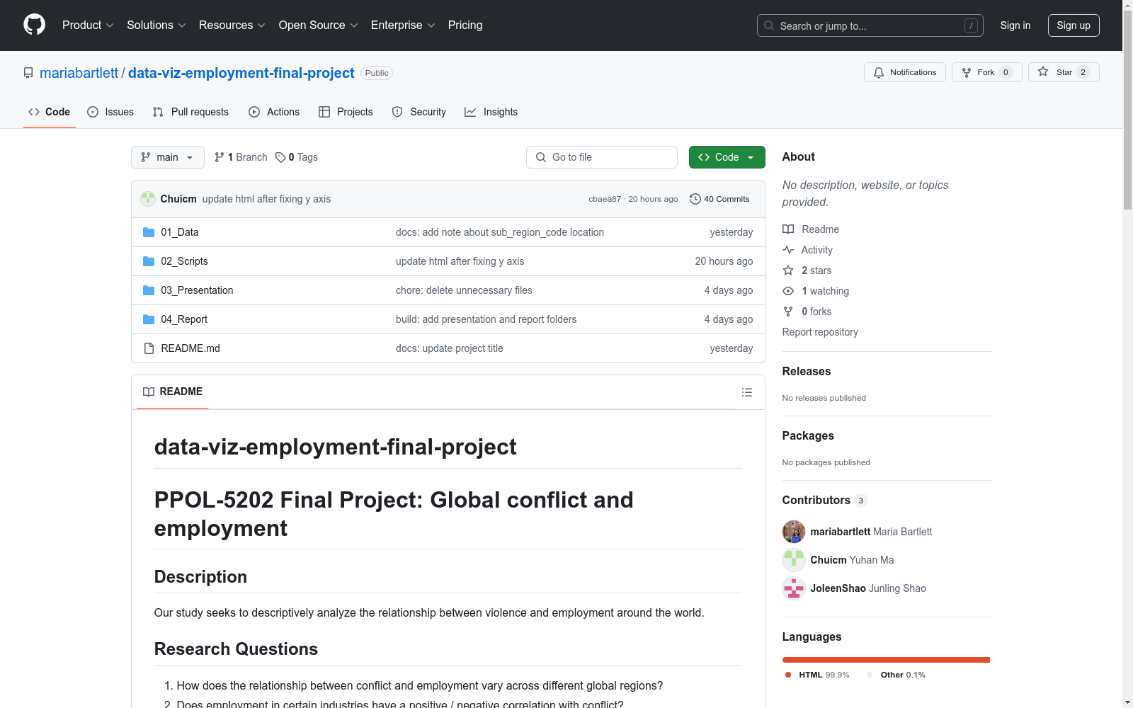Click the star icon in Star button
The height and width of the screenshot is (708, 1133).
tap(1043, 72)
